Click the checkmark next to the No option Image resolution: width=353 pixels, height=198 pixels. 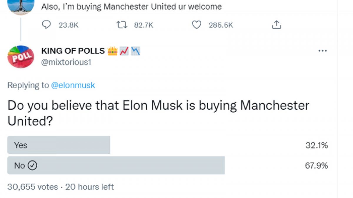click(32, 165)
